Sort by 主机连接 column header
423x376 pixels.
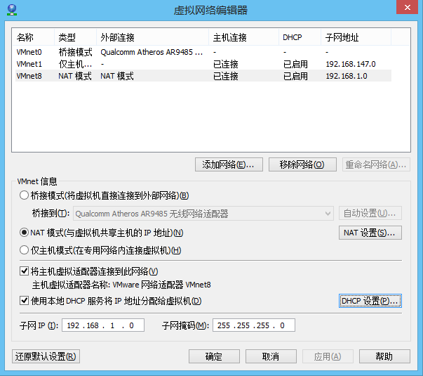pyautogui.click(x=243, y=37)
